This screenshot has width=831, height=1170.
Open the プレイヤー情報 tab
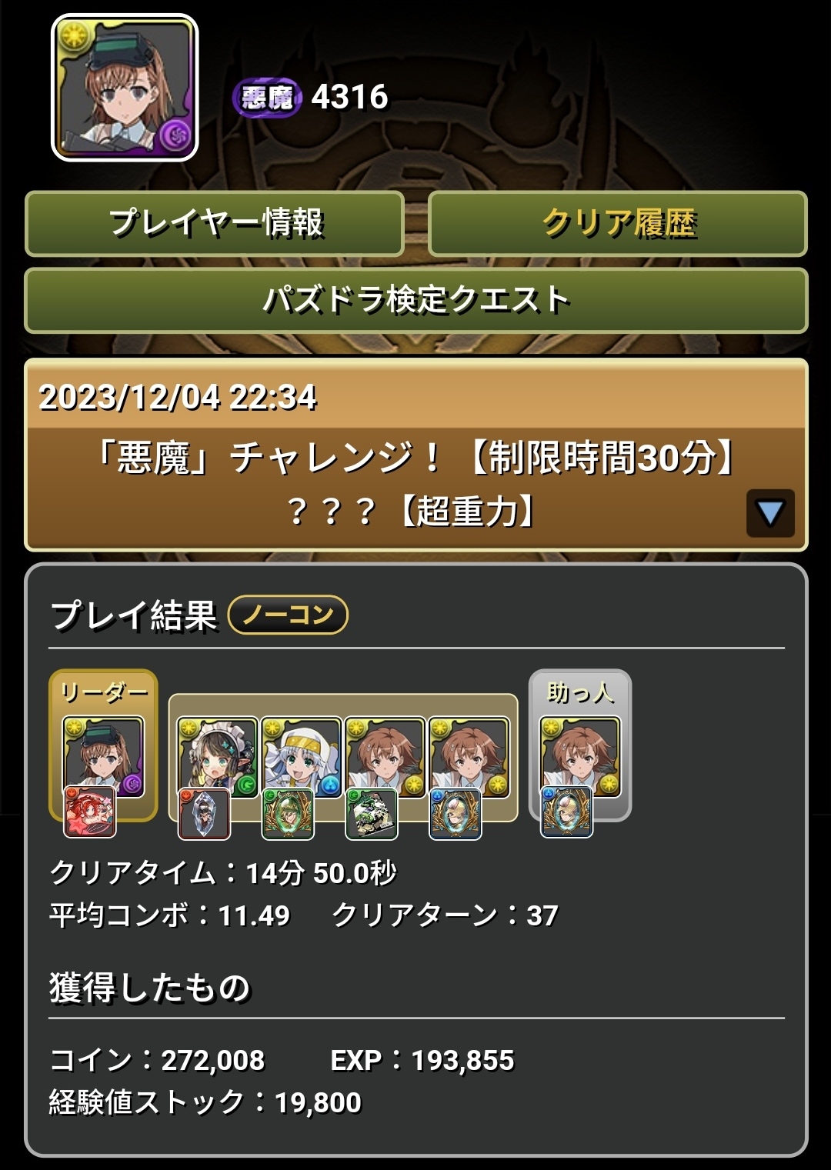(x=215, y=224)
